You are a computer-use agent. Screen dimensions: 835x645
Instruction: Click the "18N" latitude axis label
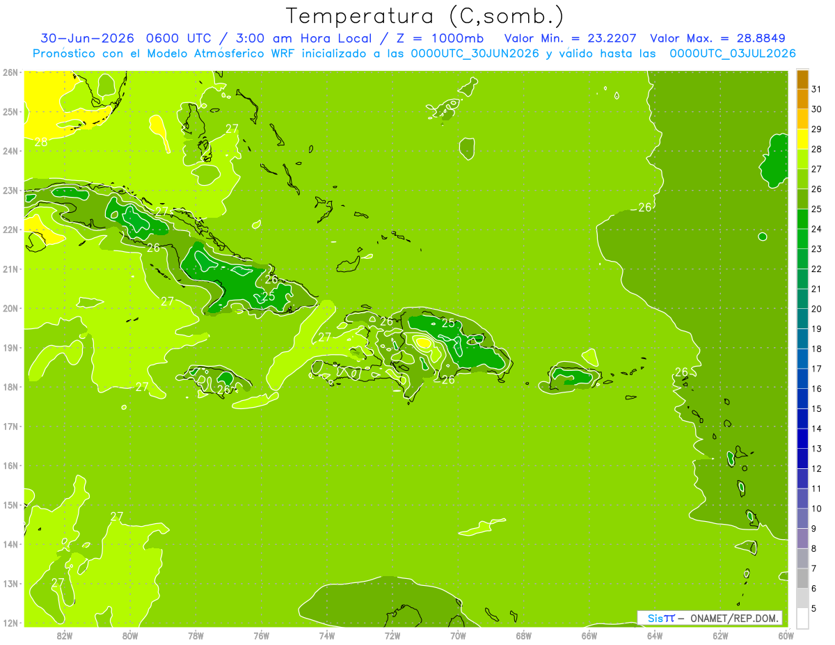pyautogui.click(x=10, y=387)
